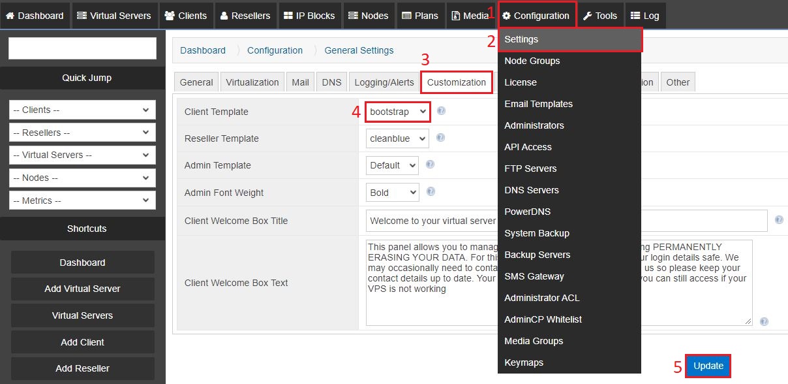The width and height of the screenshot is (788, 384).
Task: Open the Virtual Servers section
Action: (114, 15)
